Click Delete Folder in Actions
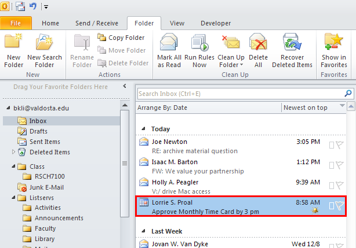Image resolution: width=356 pixels, height=248 pixels. click(x=123, y=63)
